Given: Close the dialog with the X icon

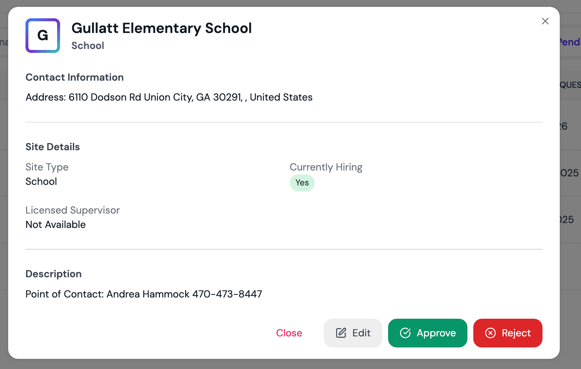Looking at the screenshot, I should pos(545,21).
